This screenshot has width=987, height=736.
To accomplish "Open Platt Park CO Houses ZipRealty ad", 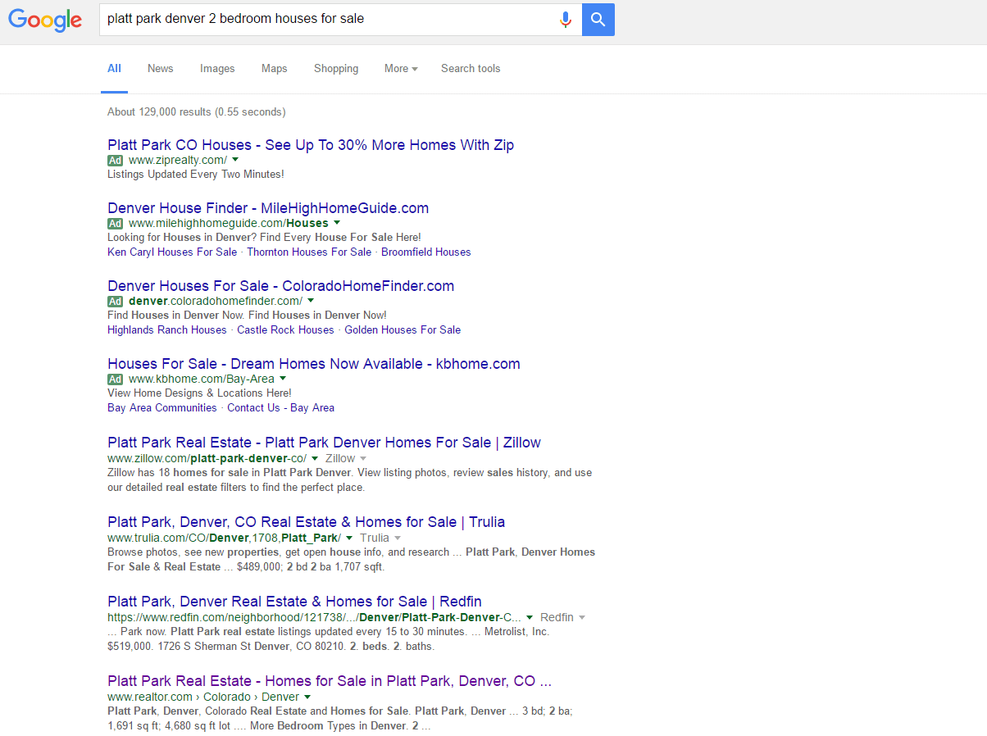I will [x=311, y=145].
